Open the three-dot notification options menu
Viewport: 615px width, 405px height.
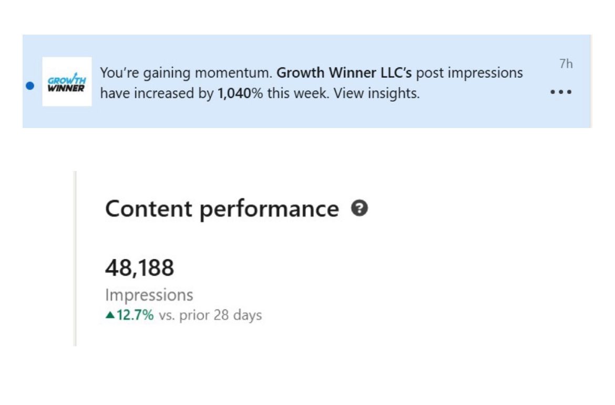[560, 92]
